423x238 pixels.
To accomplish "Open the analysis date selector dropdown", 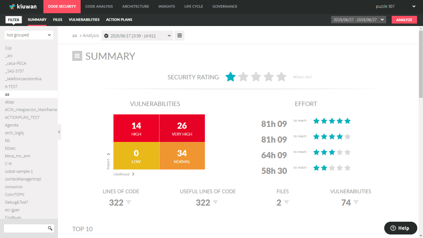I will tap(137, 36).
